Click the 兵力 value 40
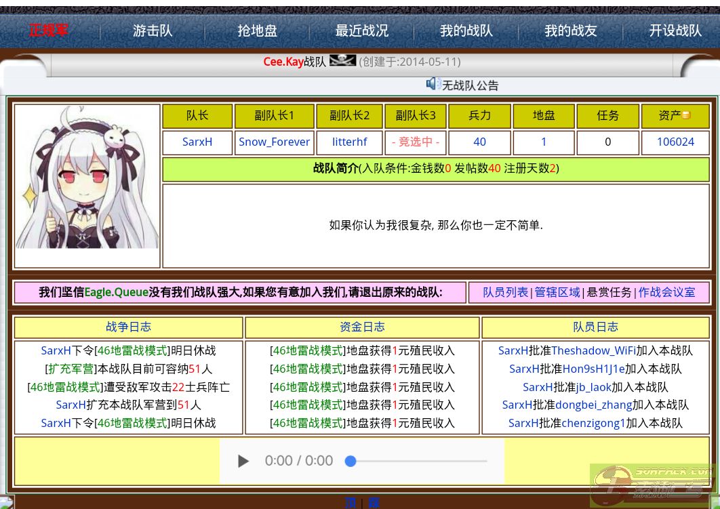This screenshot has height=509, width=720. 479,142
